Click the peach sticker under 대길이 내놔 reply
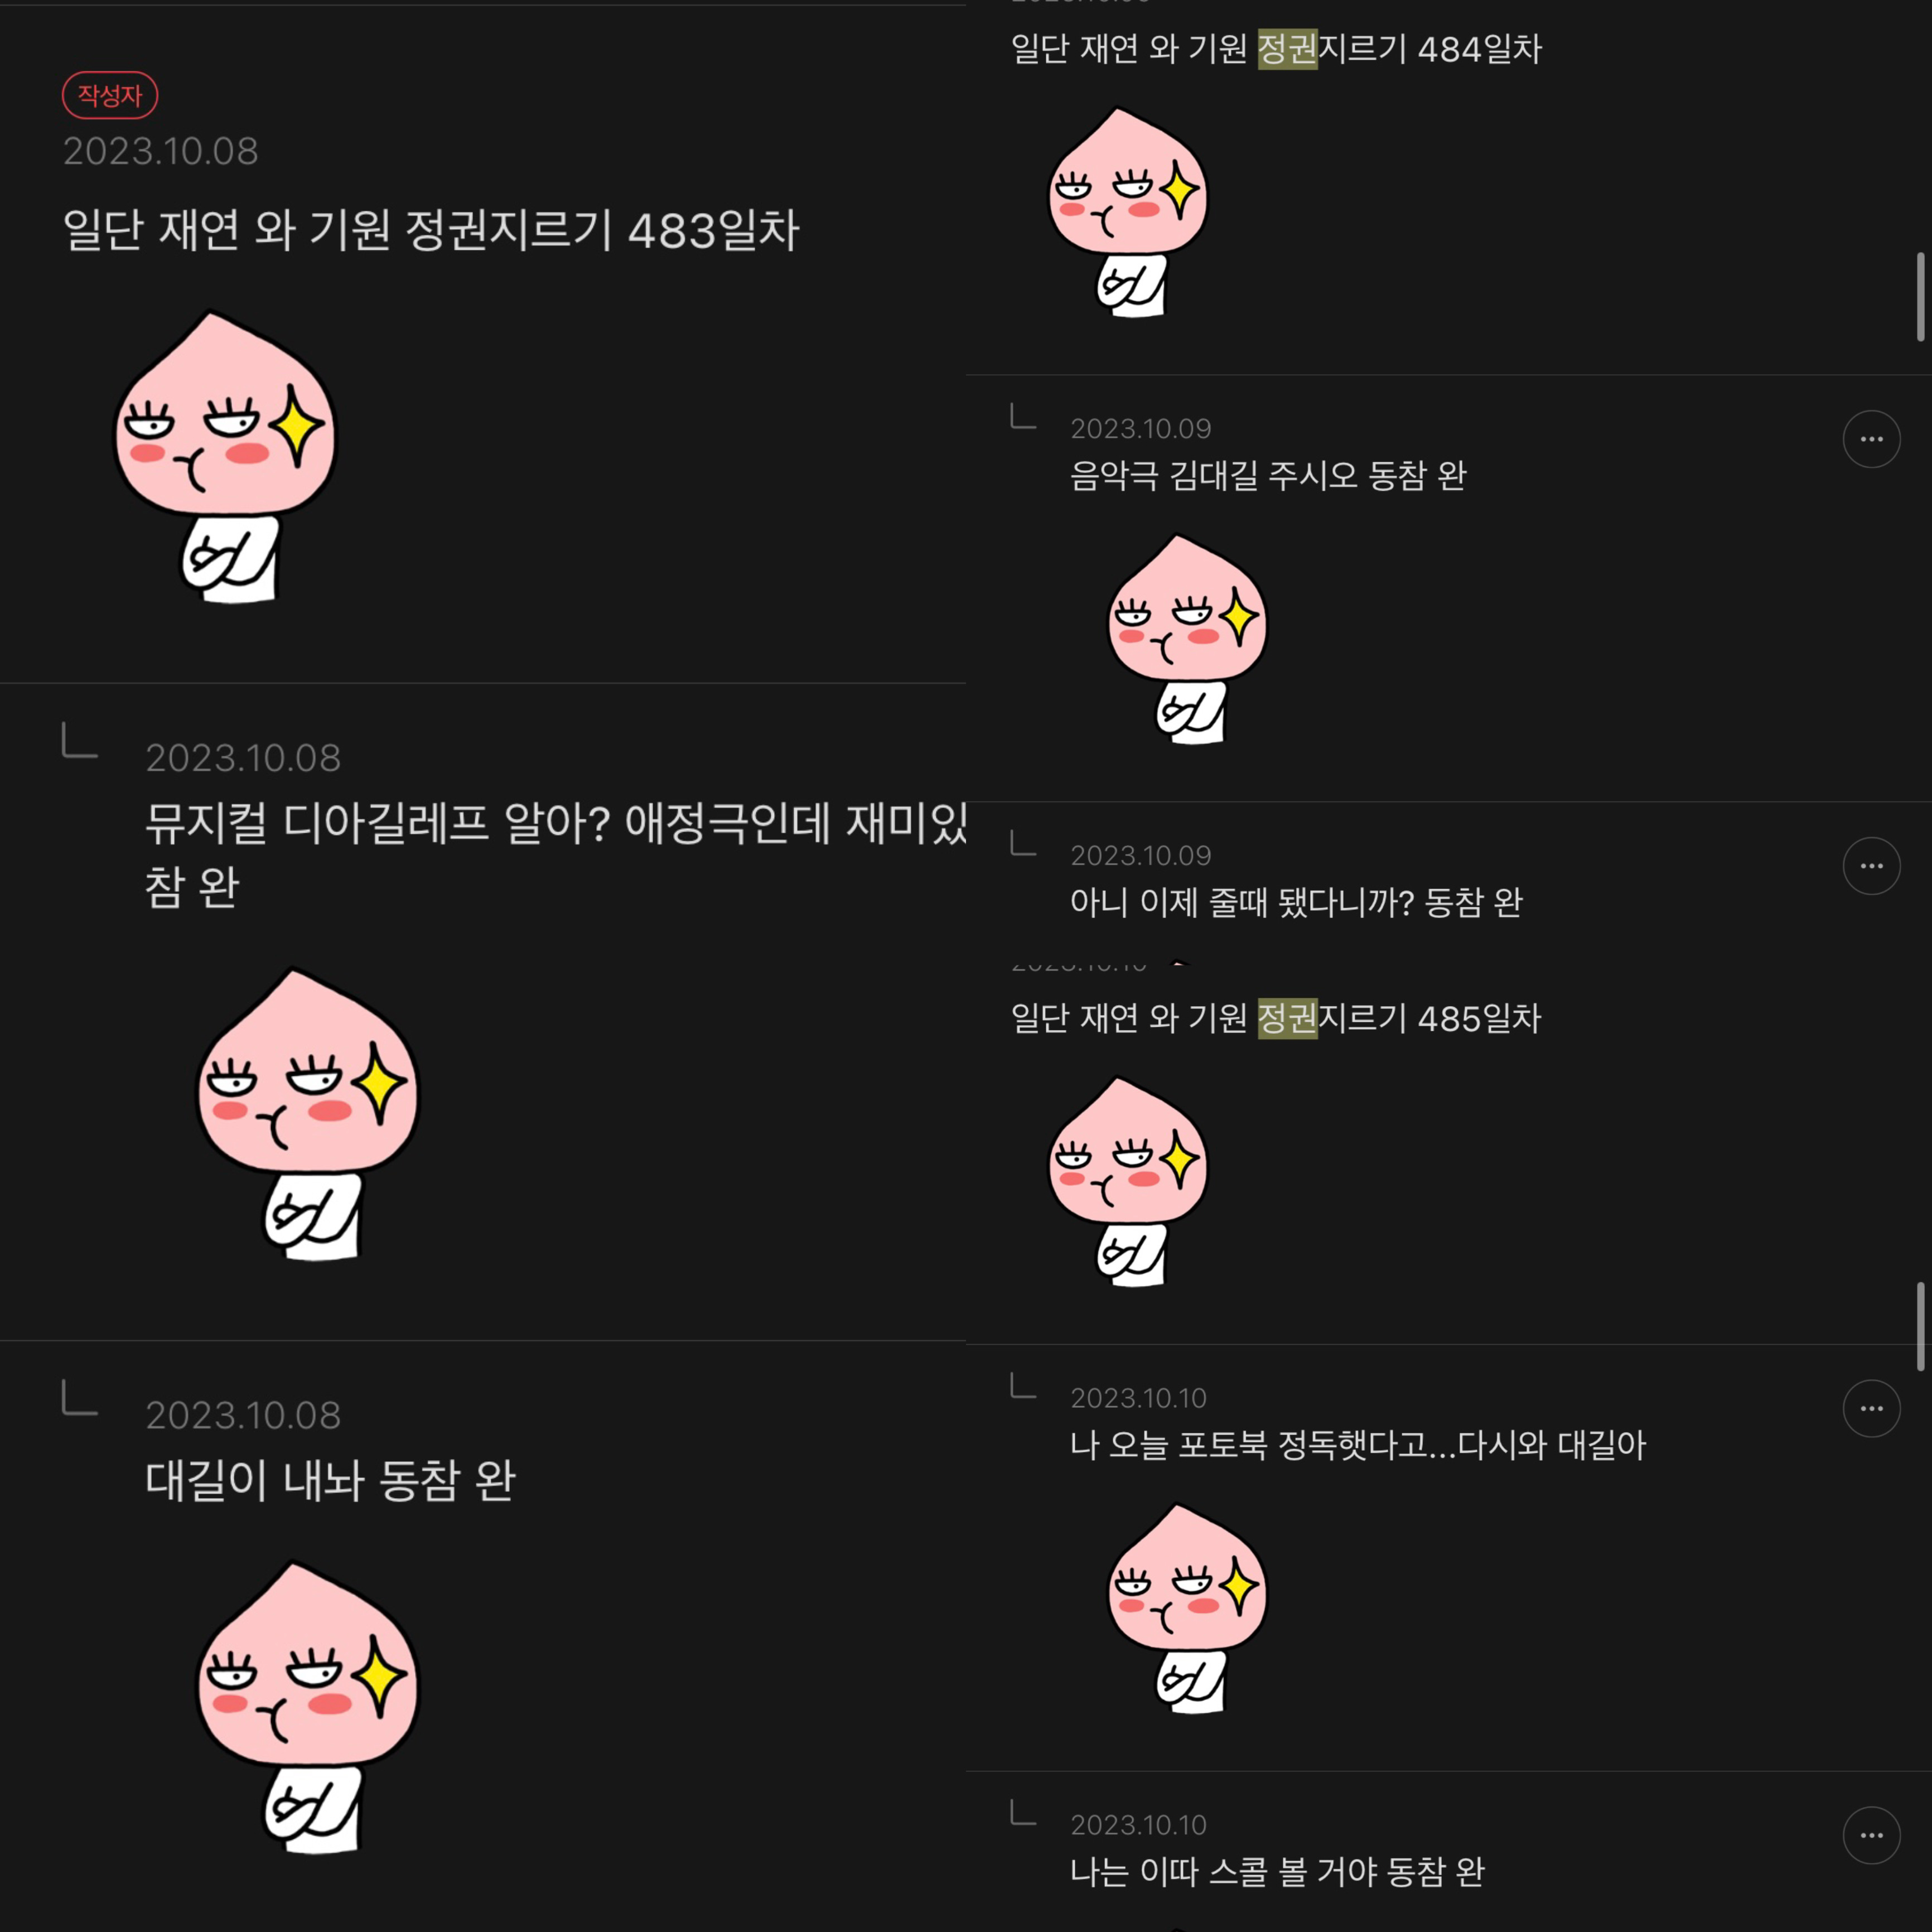This screenshot has height=1932, width=1932. coord(307,1707)
